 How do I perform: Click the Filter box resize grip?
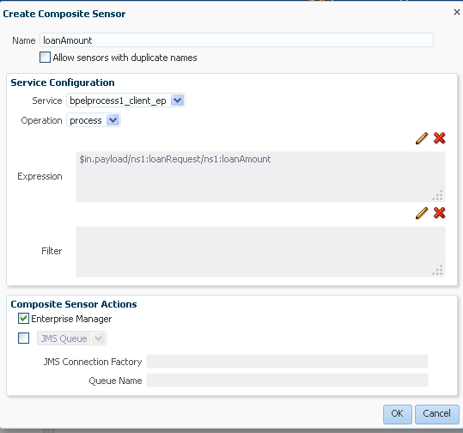tap(438, 271)
